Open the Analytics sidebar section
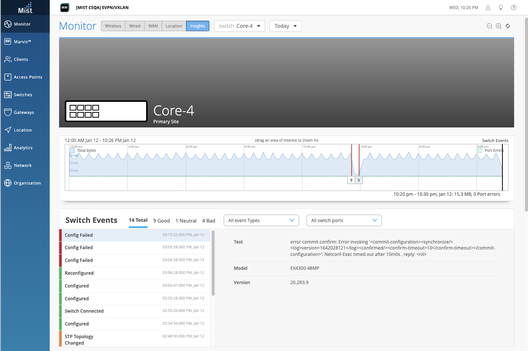This screenshot has height=351, width=528. click(x=23, y=148)
